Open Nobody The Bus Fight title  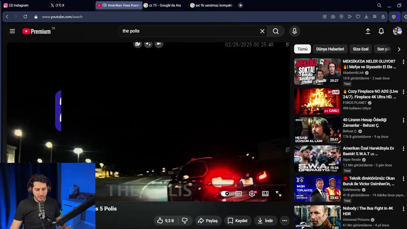click(x=368, y=211)
